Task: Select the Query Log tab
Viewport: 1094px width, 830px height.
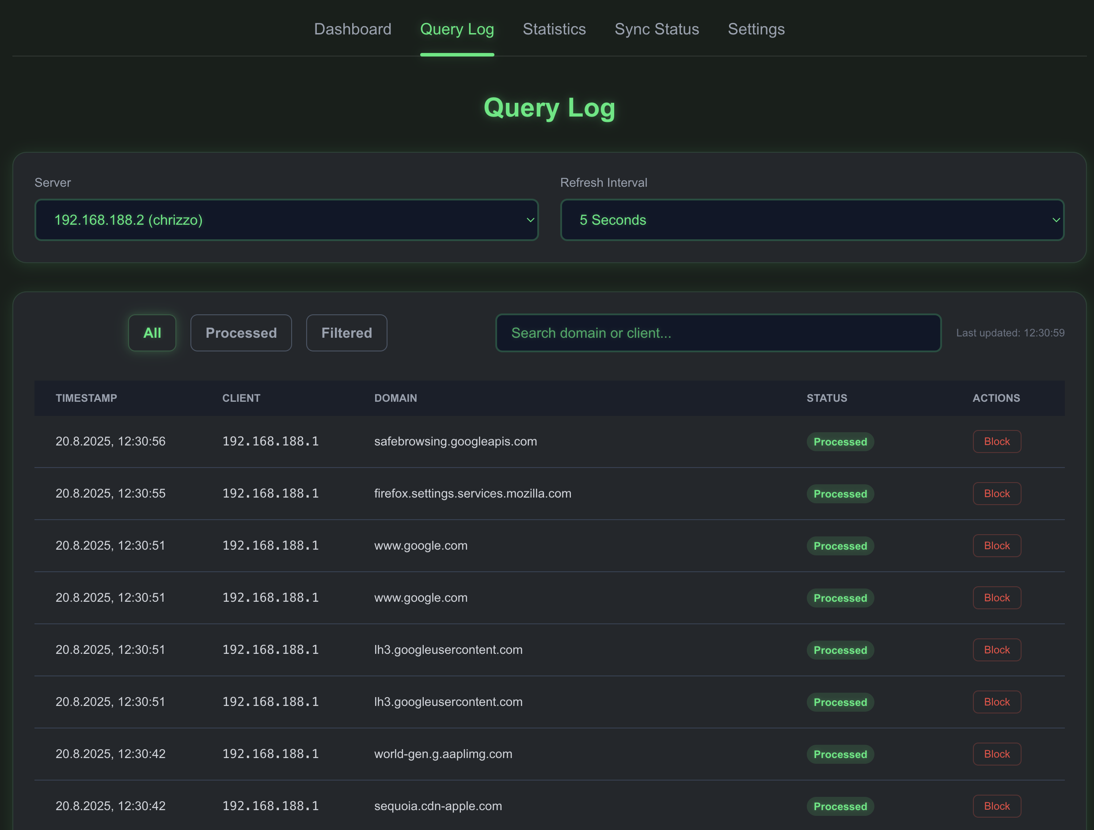Action: coord(457,29)
